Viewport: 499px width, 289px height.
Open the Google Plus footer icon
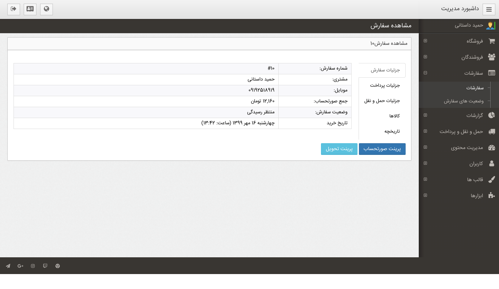click(x=20, y=266)
